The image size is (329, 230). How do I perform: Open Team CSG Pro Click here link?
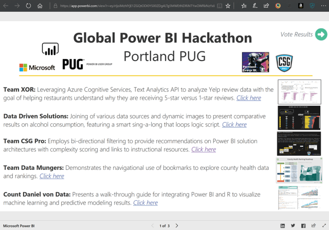click(x=204, y=149)
